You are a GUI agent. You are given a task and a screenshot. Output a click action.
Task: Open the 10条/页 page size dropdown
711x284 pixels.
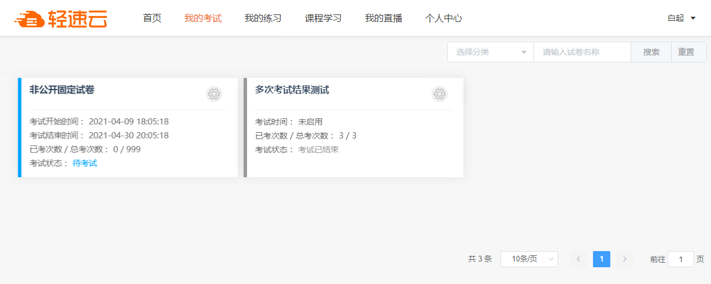tap(529, 259)
